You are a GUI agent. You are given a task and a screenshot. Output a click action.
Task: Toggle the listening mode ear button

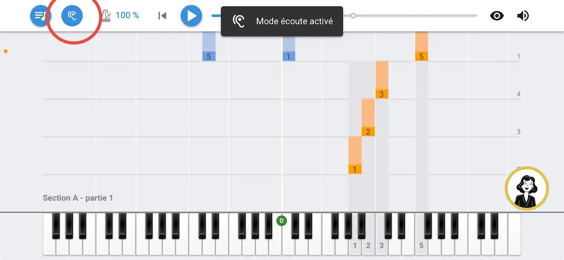[72, 15]
